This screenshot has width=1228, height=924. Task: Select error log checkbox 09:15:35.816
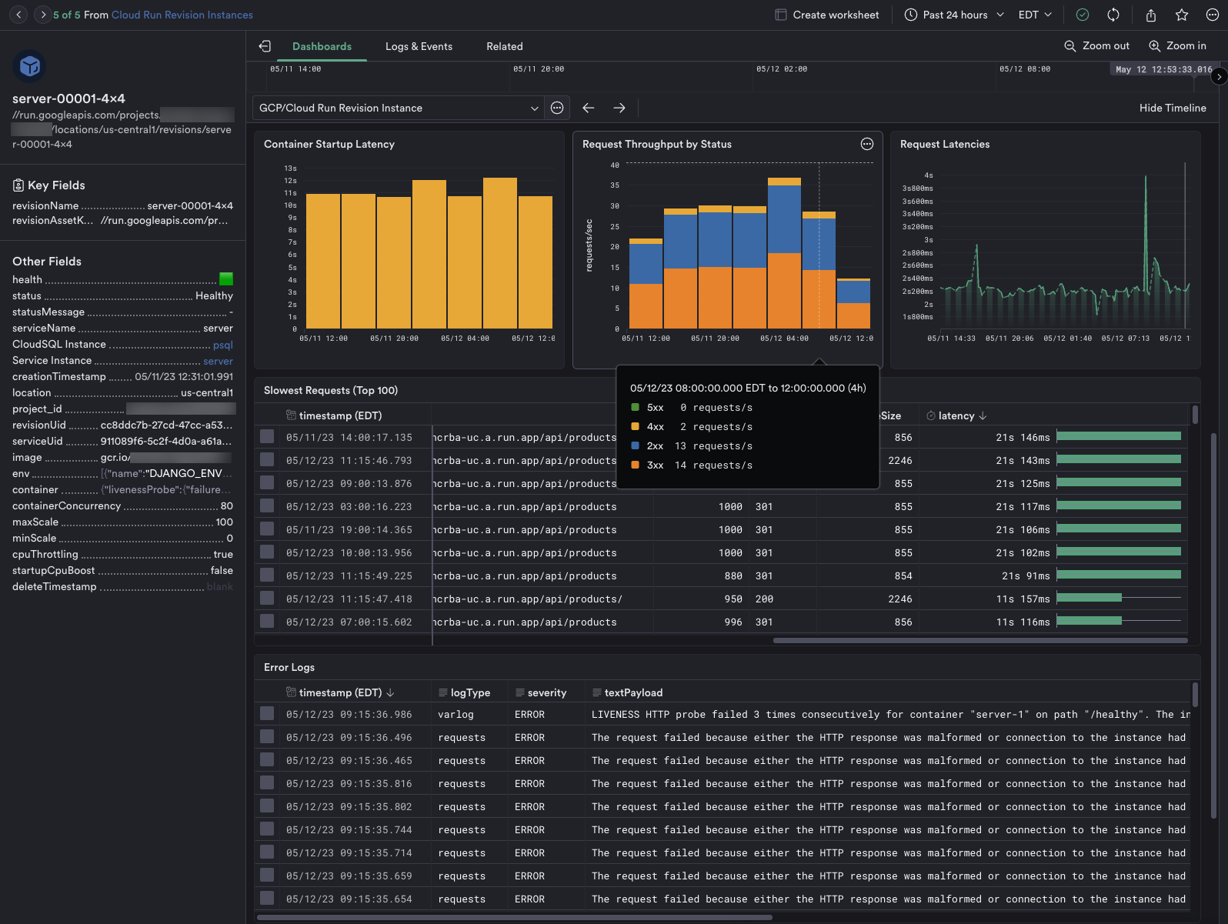(x=267, y=782)
